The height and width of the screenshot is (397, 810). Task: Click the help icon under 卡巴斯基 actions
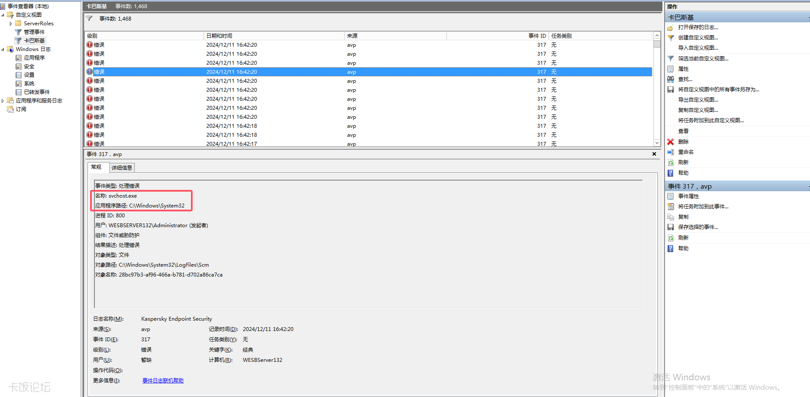point(671,173)
